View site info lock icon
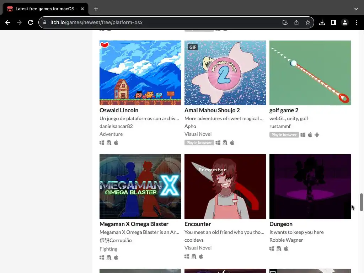The image size is (364, 273). 45,22
